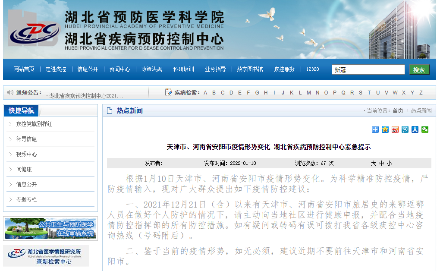Open 新闻中心 menu item
440x271 pixels.
[x=120, y=69]
